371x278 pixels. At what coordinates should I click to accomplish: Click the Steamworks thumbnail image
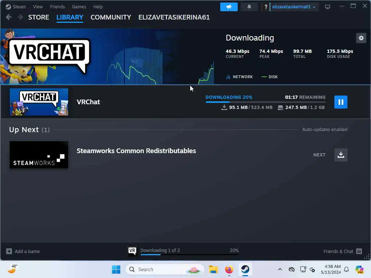click(39, 155)
